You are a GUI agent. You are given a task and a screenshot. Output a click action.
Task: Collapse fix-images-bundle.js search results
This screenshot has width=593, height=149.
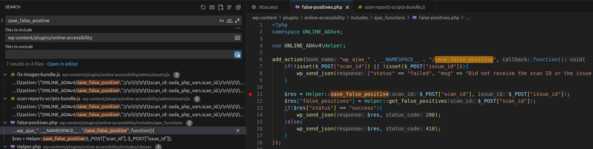tap(5, 75)
